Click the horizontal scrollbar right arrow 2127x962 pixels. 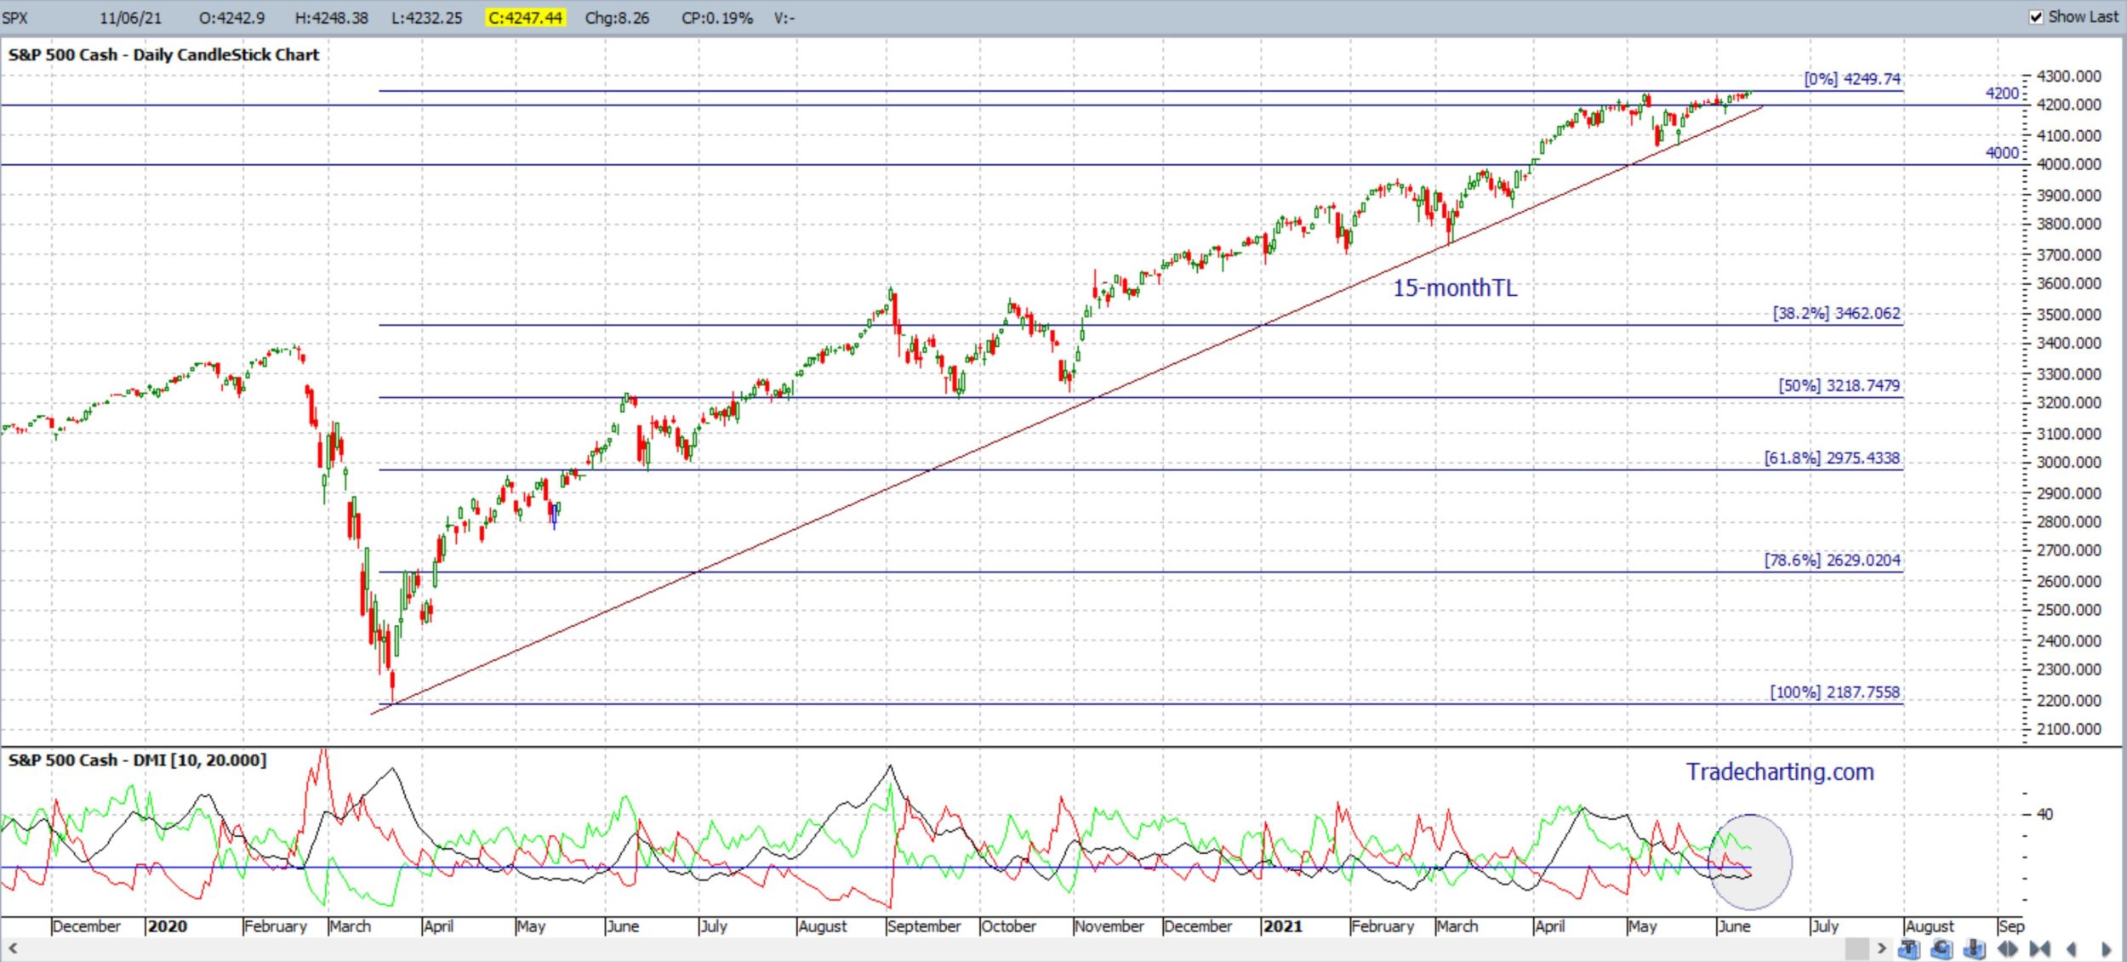(x=1882, y=948)
